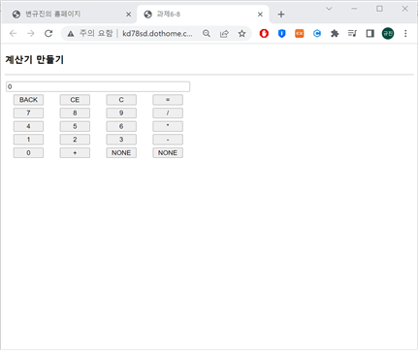The image size is (418, 354).
Task: Minimize the browser window
Action: pos(354,9)
